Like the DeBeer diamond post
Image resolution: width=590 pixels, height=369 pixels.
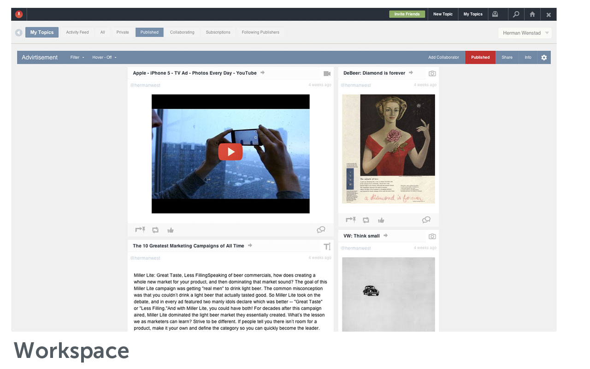(381, 220)
